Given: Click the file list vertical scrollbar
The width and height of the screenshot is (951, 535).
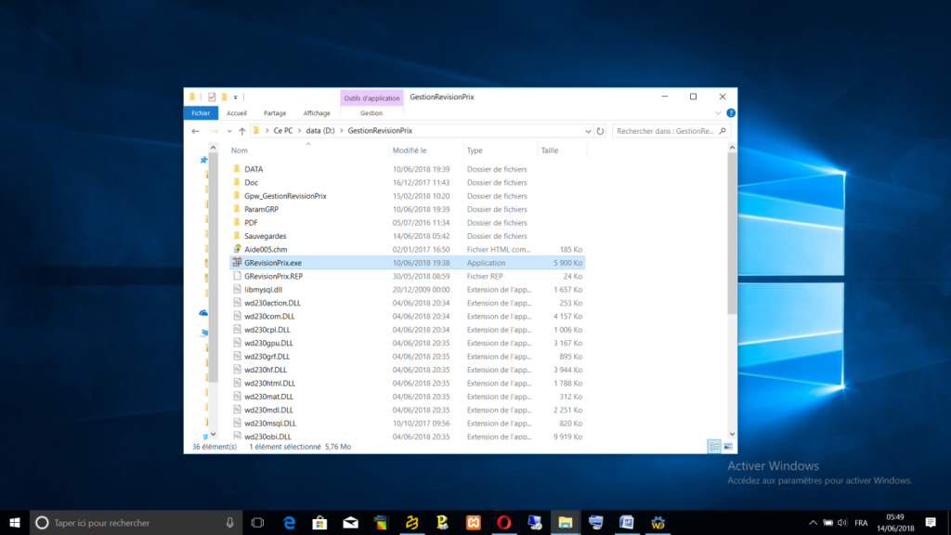Looking at the screenshot, I should tap(732, 232).
